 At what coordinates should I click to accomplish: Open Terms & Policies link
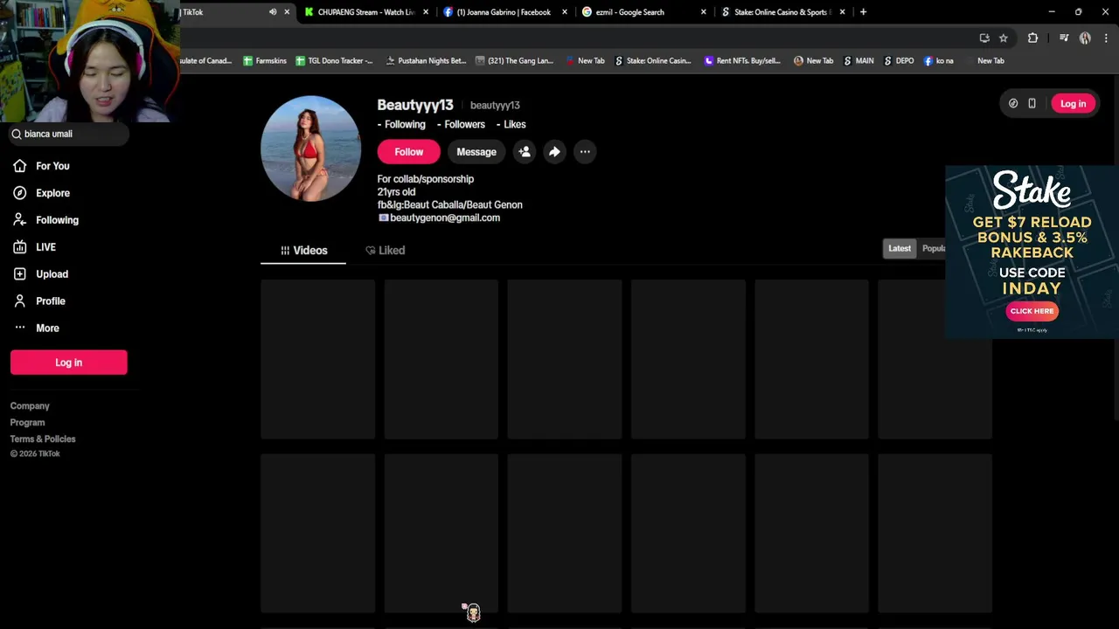tap(43, 439)
